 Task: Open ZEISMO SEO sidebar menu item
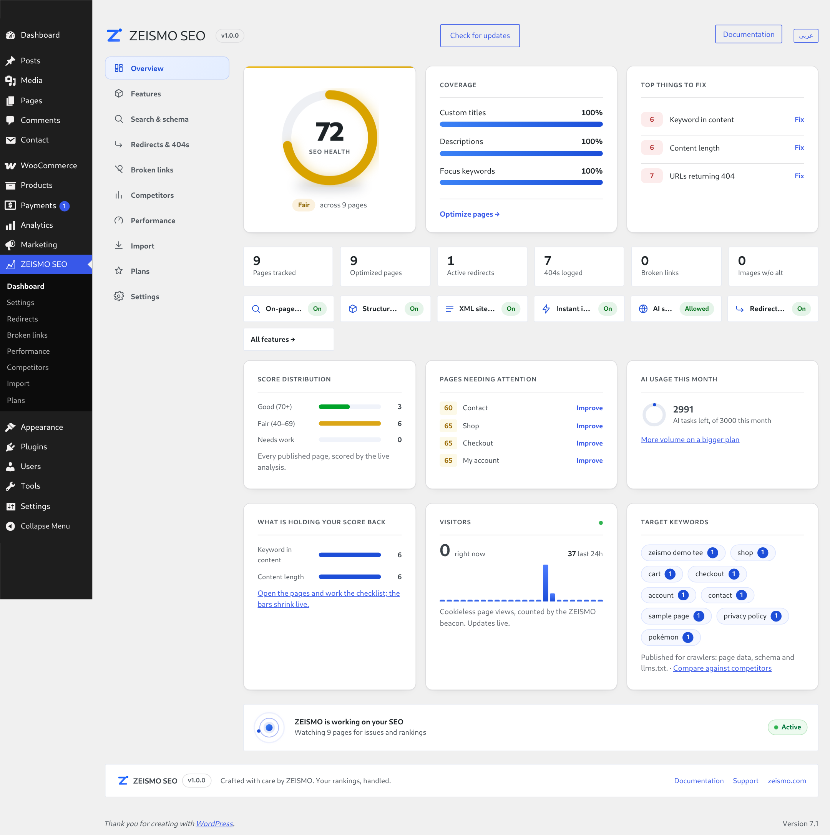coord(46,264)
